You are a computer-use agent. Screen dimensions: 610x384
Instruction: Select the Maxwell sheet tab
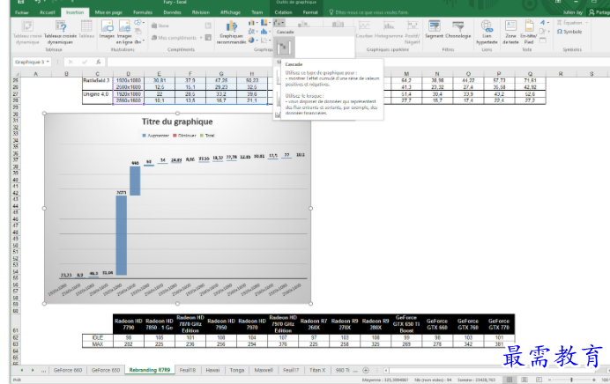[264, 370]
